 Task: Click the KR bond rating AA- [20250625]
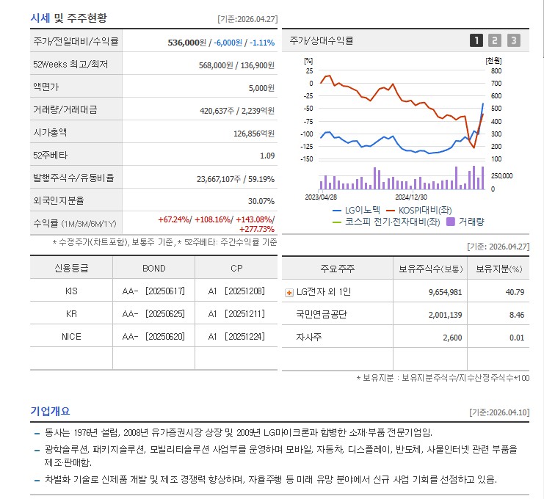click(x=153, y=314)
